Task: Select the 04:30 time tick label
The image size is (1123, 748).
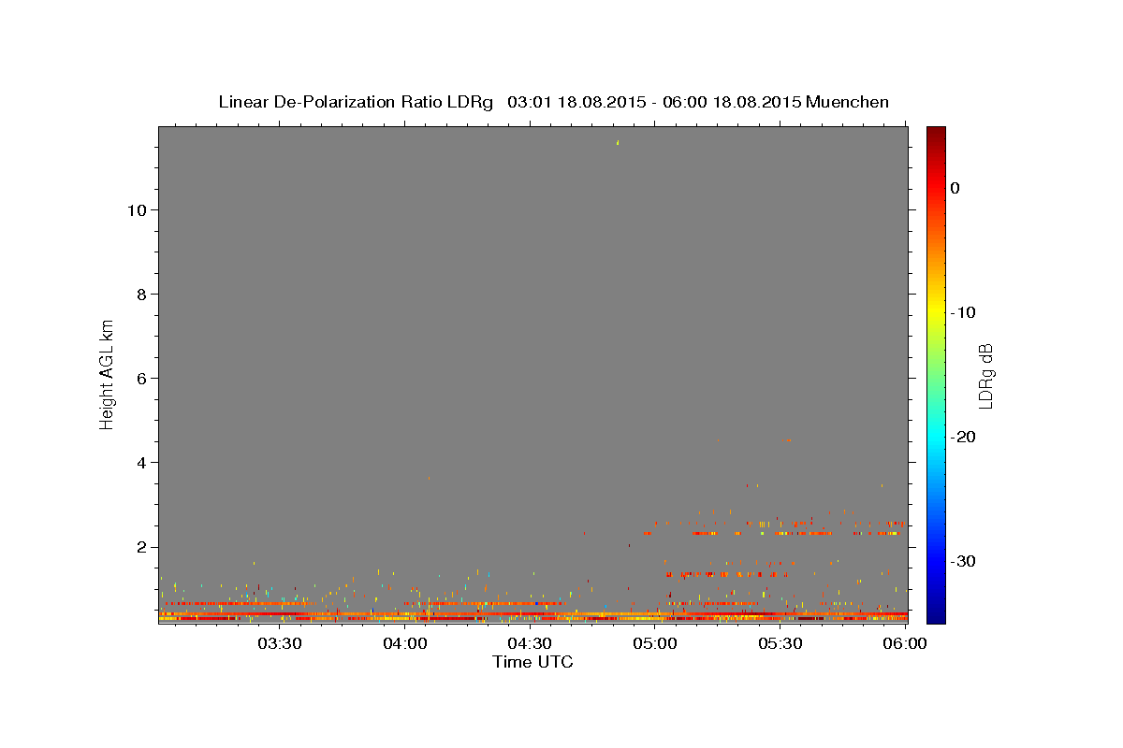Action: click(529, 643)
